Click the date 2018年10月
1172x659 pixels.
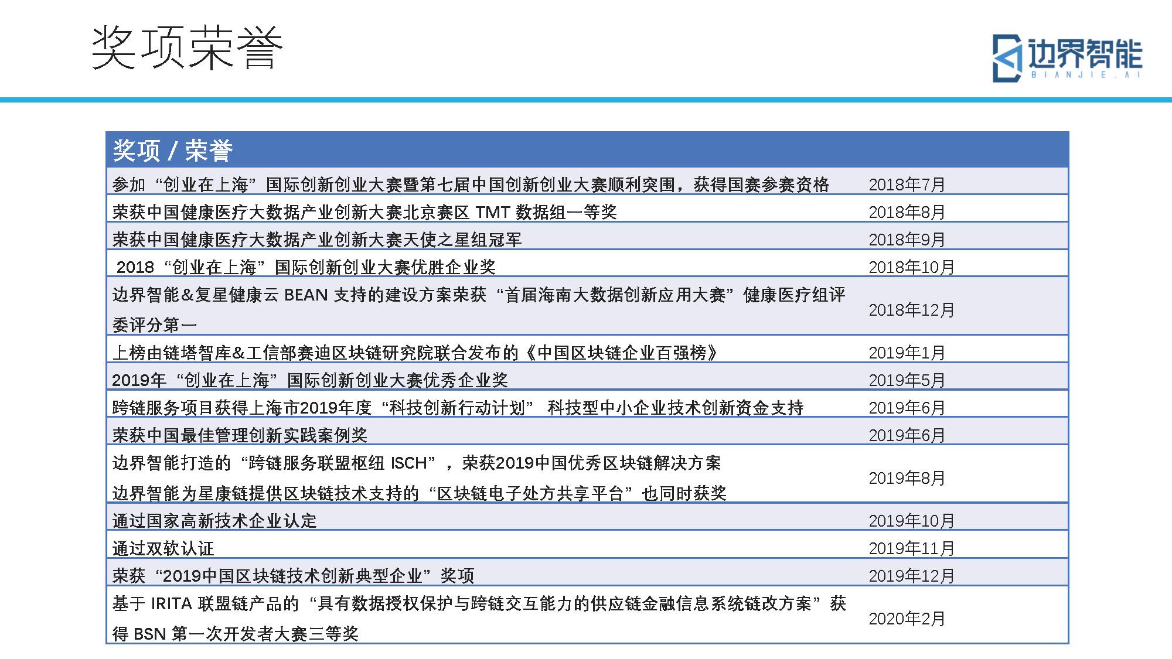point(912,267)
